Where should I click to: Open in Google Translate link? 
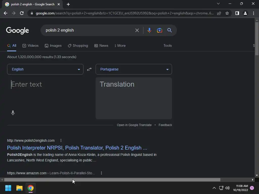(134, 125)
